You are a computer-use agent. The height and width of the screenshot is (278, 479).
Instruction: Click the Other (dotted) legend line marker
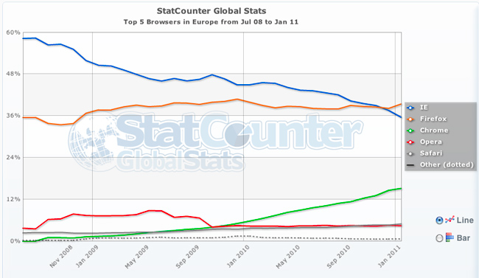pyautogui.click(x=411, y=165)
